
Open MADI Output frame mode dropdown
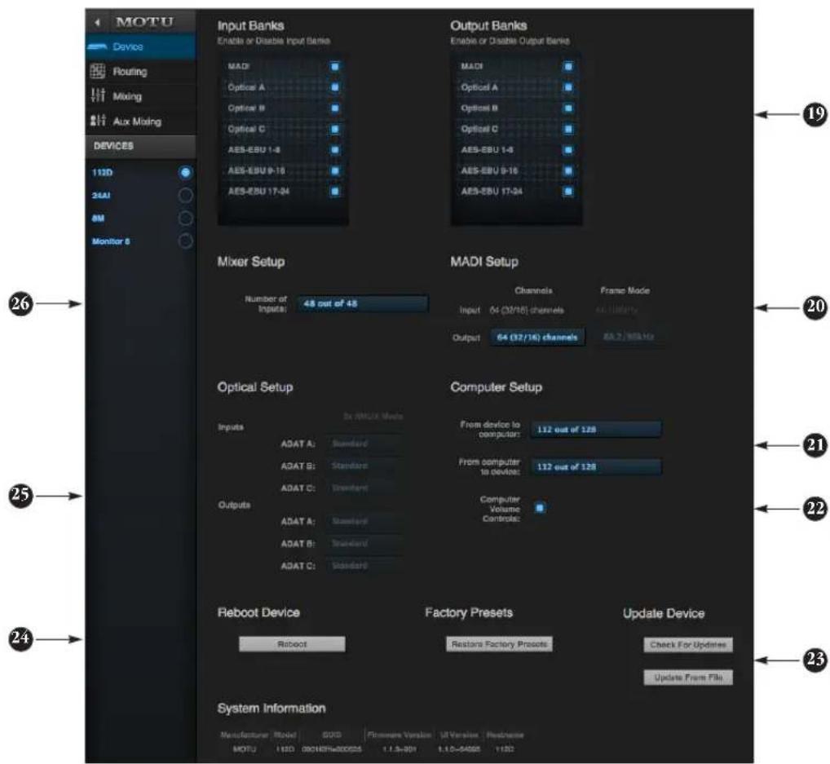(629, 337)
